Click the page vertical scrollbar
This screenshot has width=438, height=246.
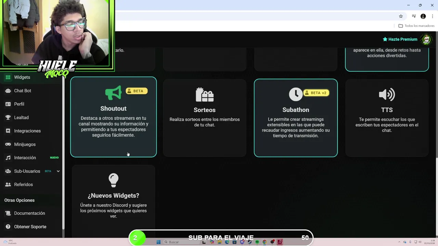point(436,197)
